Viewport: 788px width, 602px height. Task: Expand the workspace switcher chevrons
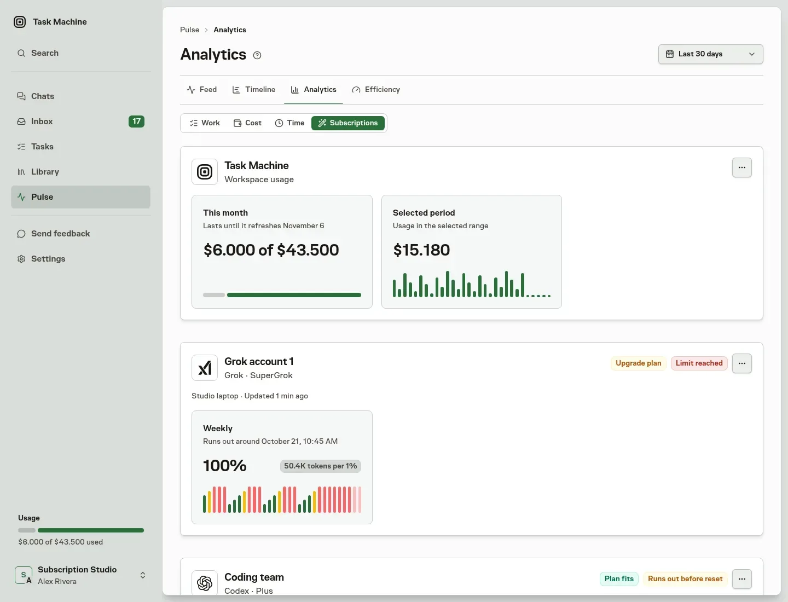tap(143, 575)
